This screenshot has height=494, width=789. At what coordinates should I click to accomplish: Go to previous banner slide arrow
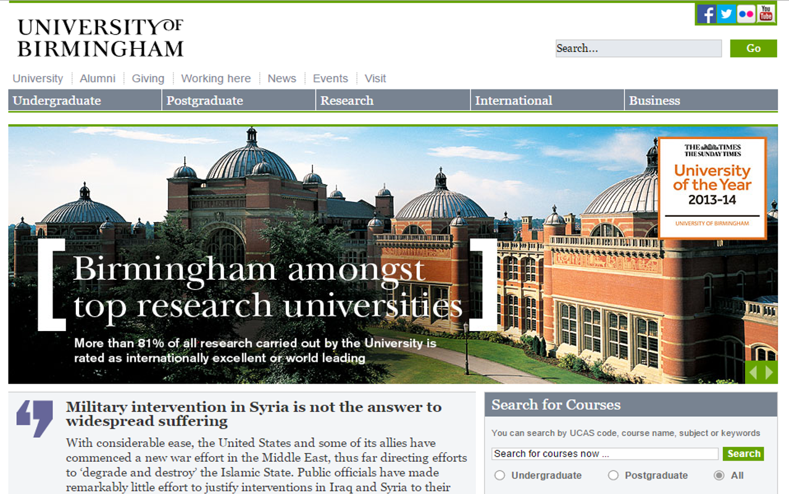tap(753, 372)
